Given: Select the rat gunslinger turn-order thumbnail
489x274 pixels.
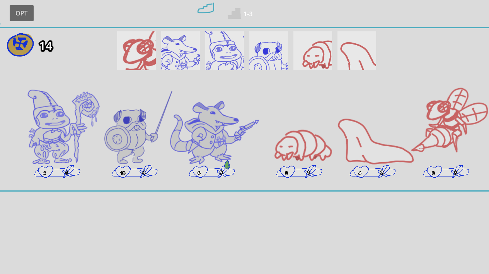Looking at the screenshot, I should pyautogui.click(x=181, y=51).
